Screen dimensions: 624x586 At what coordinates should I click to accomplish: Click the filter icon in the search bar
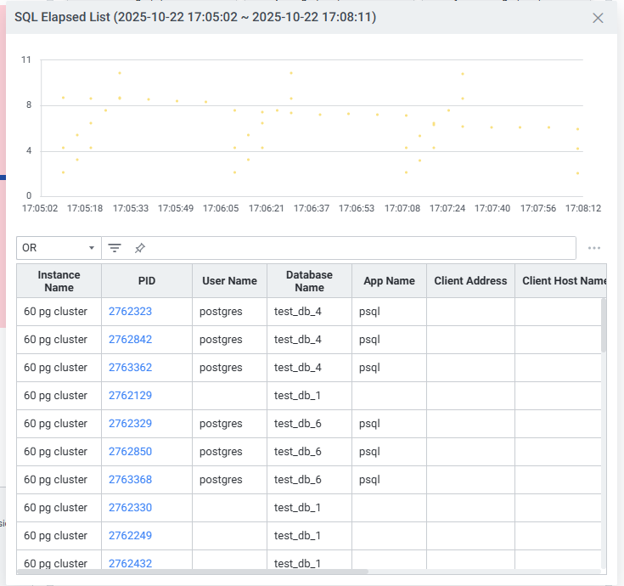[x=115, y=248]
